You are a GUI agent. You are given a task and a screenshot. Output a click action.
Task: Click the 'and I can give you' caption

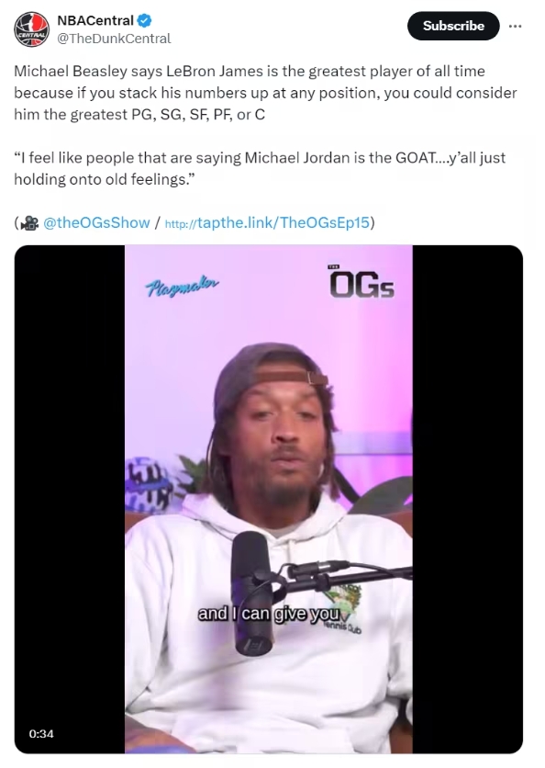pos(269,614)
